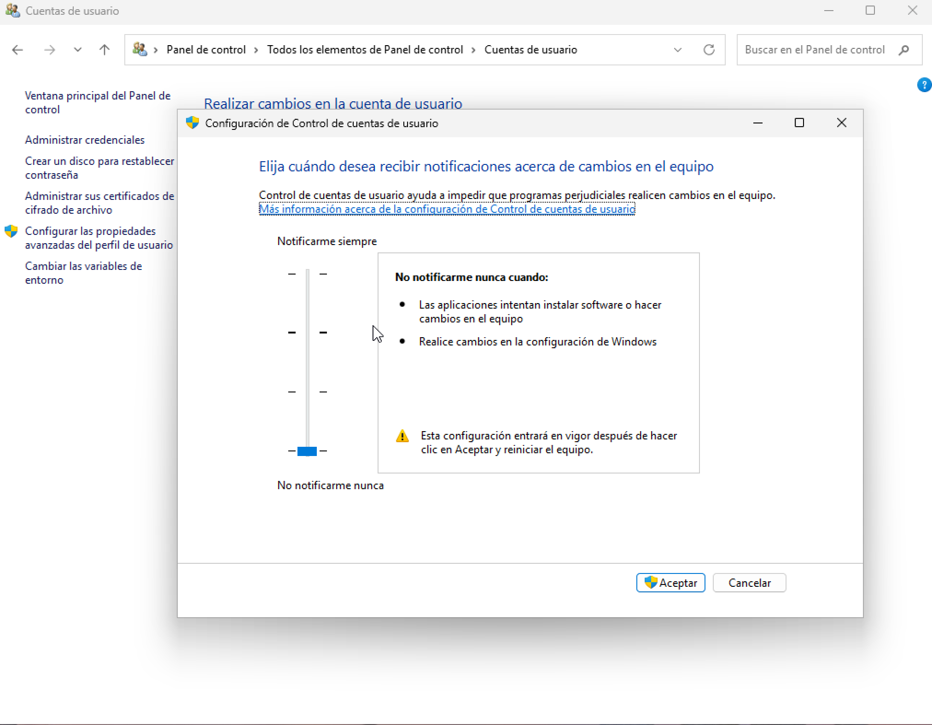The image size is (932, 725).
Task: Click UAC dialog title bar shield icon
Action: pyautogui.click(x=192, y=123)
